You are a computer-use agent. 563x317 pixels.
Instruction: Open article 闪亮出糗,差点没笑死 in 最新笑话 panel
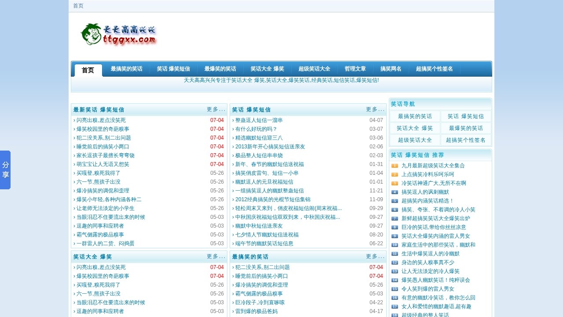coord(101,120)
